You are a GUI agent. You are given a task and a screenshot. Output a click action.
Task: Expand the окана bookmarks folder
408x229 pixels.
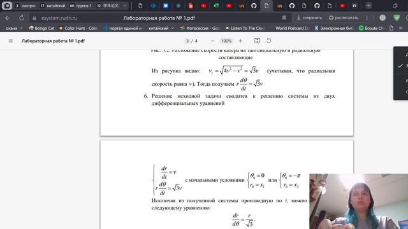(14, 28)
